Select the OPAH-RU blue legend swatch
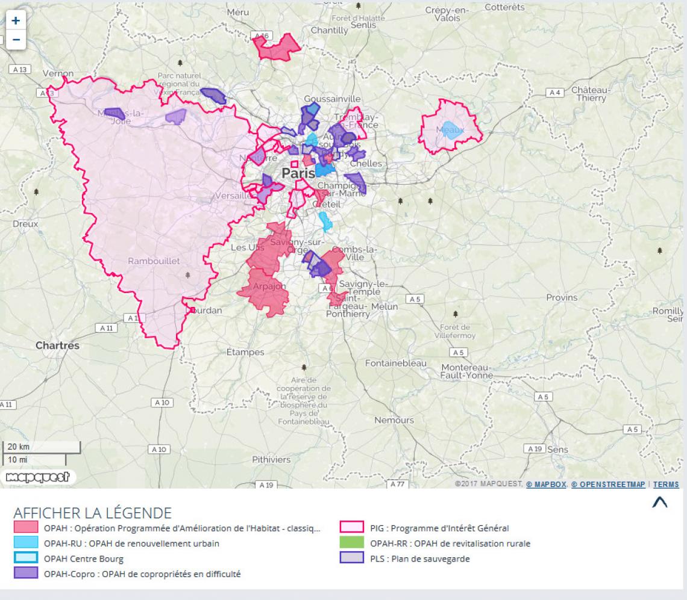The height and width of the screenshot is (600, 687). click(26, 543)
